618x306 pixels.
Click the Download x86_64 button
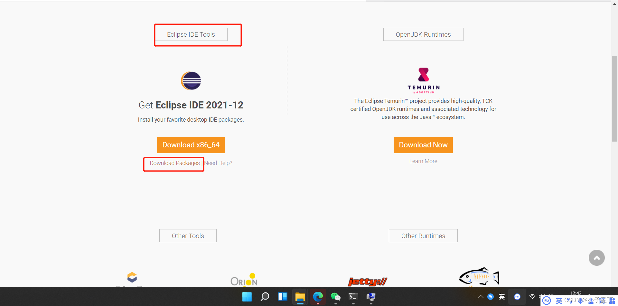191,145
